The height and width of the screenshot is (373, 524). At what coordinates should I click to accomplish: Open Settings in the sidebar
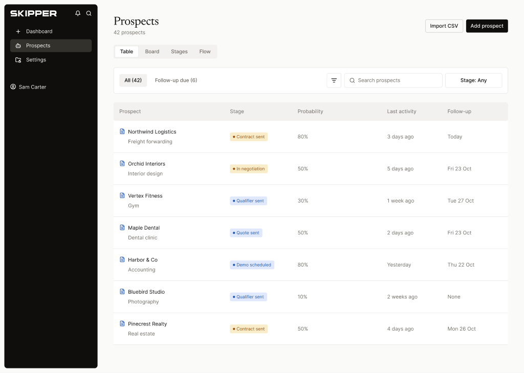point(51,60)
